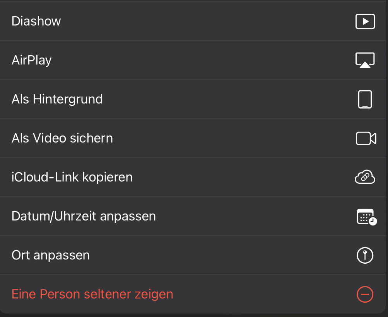Click the word Diashow in the menu
Viewport: 388px width, 317px height.
pyautogui.click(x=36, y=21)
